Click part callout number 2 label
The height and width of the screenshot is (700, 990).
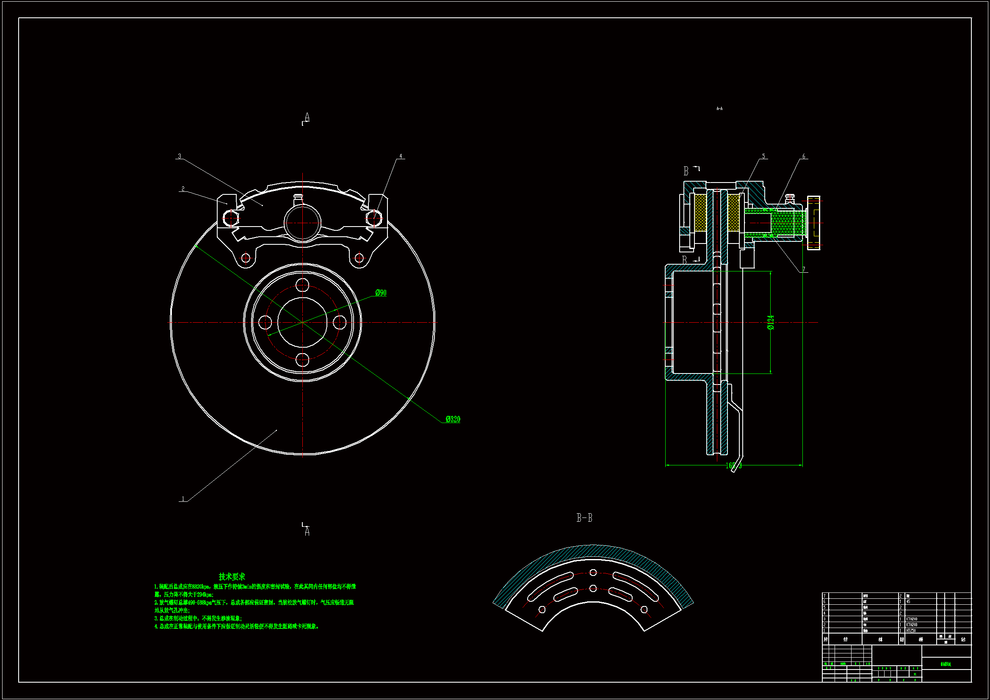click(183, 189)
